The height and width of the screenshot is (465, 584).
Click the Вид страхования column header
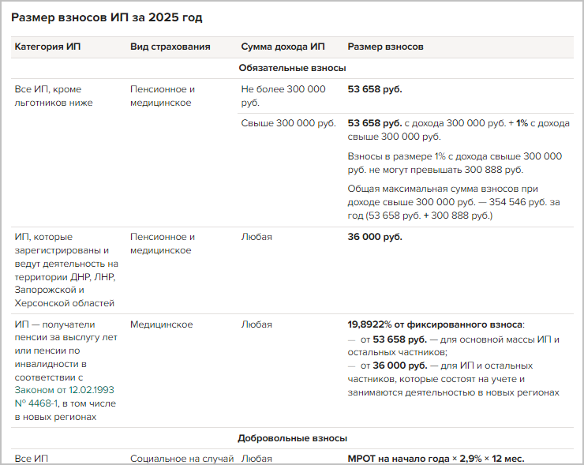[170, 47]
